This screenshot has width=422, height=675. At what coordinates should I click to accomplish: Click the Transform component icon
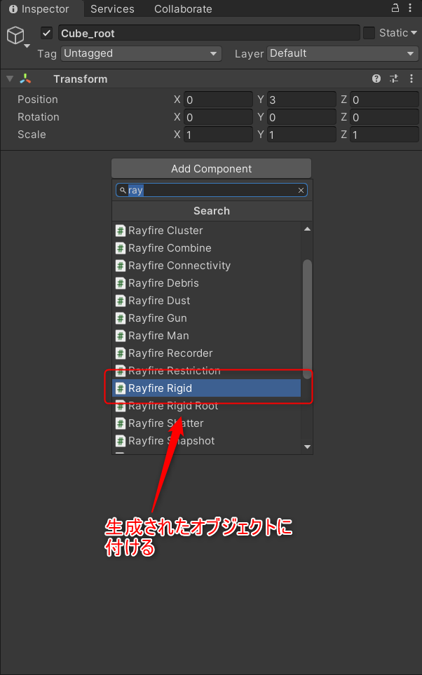tap(25, 79)
